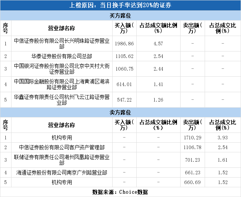Select sell amount 1710.29
241x197 pixels.
tap(192, 138)
